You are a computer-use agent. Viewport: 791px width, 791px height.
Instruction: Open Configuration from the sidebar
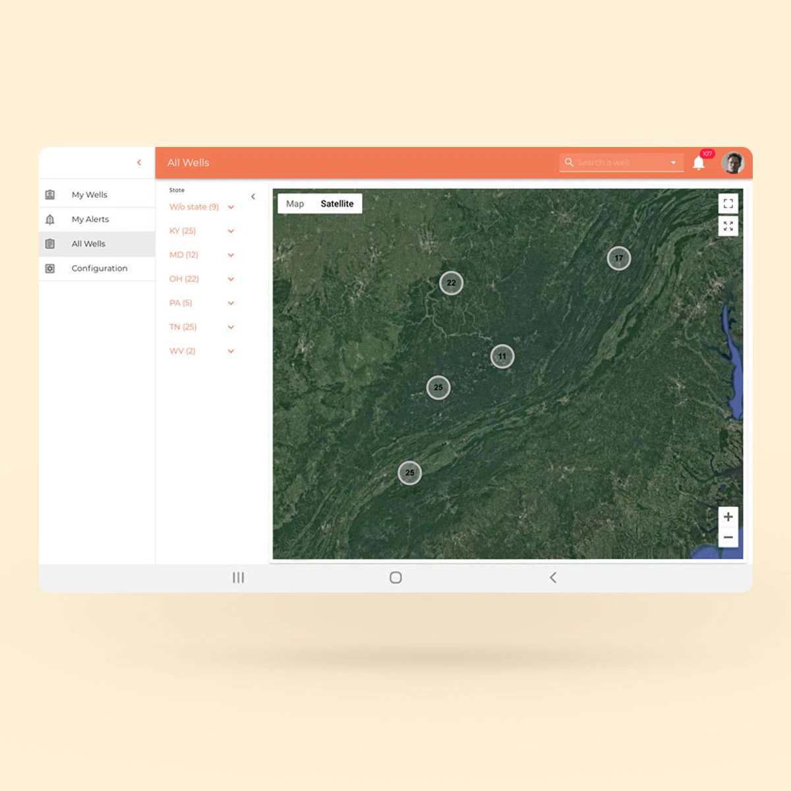pos(99,268)
